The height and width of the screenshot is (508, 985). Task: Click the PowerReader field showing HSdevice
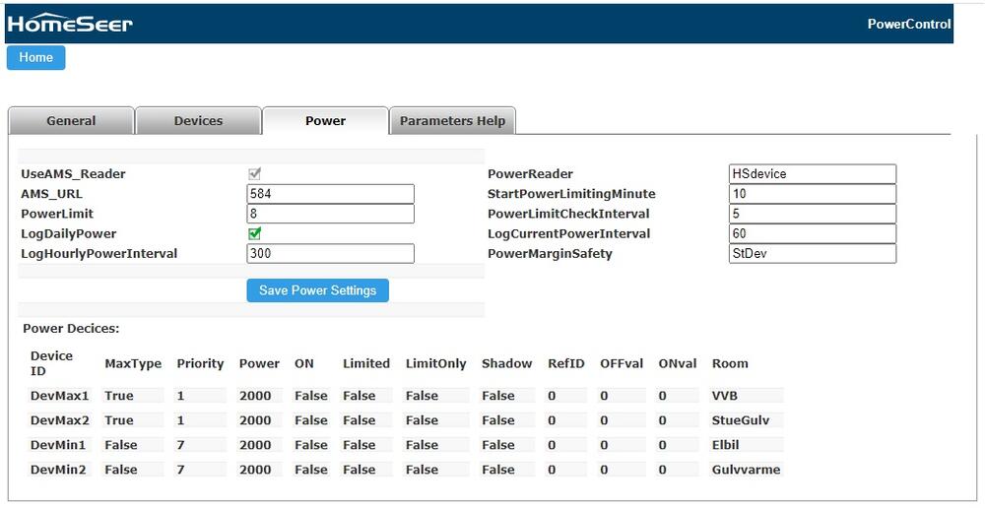click(813, 174)
